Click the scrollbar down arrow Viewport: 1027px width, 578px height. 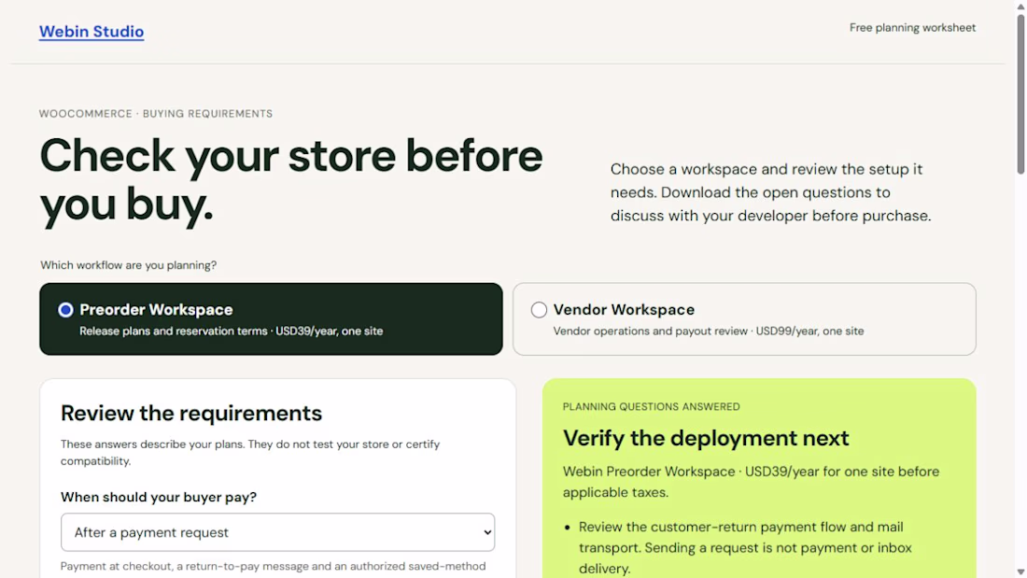pyautogui.click(x=1020, y=572)
